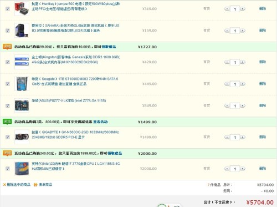Uncheck the Huntkey jumper500 power supply checkbox
The width and height of the screenshot is (277, 207).
tap(8, 9)
